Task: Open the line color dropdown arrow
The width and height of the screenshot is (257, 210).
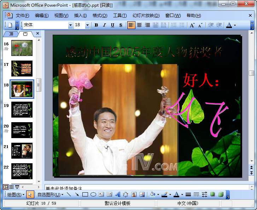Action: click(x=170, y=195)
